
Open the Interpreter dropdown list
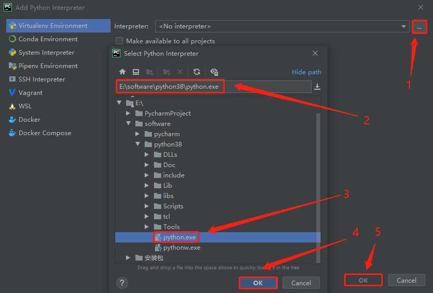pyautogui.click(x=404, y=26)
